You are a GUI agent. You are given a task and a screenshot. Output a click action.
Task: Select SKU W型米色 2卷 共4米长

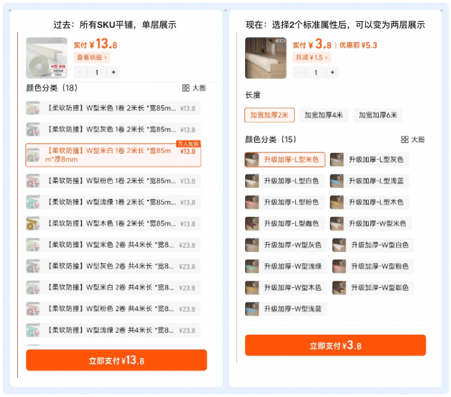(113, 245)
